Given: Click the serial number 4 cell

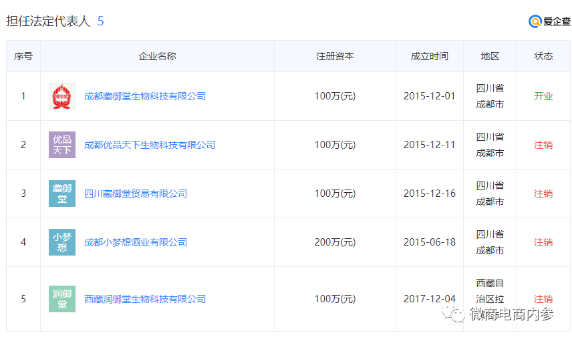Looking at the screenshot, I should [x=23, y=242].
